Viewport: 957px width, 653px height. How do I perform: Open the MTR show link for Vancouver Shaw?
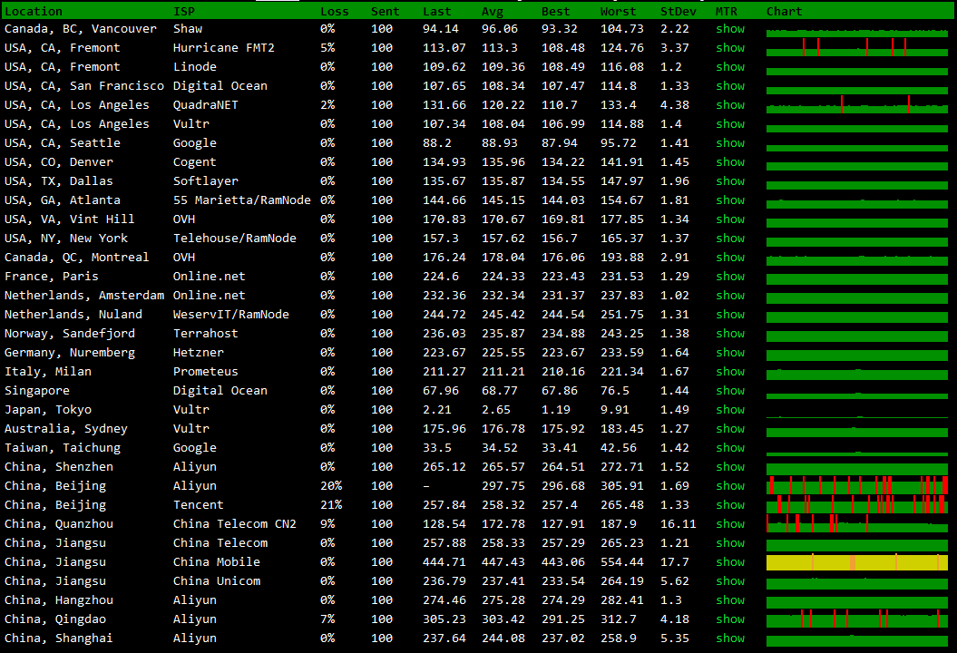pyautogui.click(x=730, y=29)
